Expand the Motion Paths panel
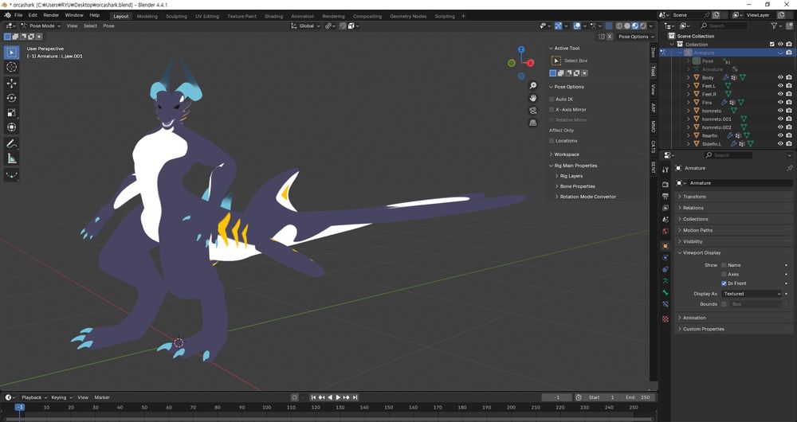797x422 pixels. coord(734,230)
